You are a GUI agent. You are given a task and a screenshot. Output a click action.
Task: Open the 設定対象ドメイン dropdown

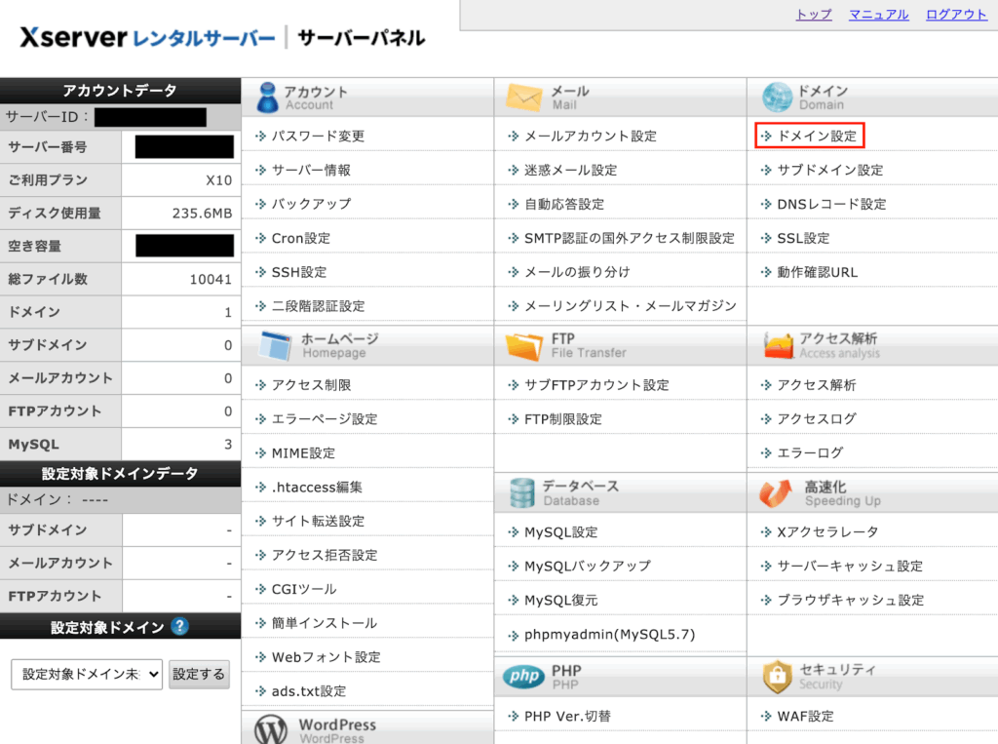(x=87, y=674)
